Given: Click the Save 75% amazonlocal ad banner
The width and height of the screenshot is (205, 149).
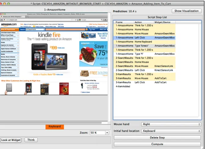Looking at the screenshot, I should point(93,54).
